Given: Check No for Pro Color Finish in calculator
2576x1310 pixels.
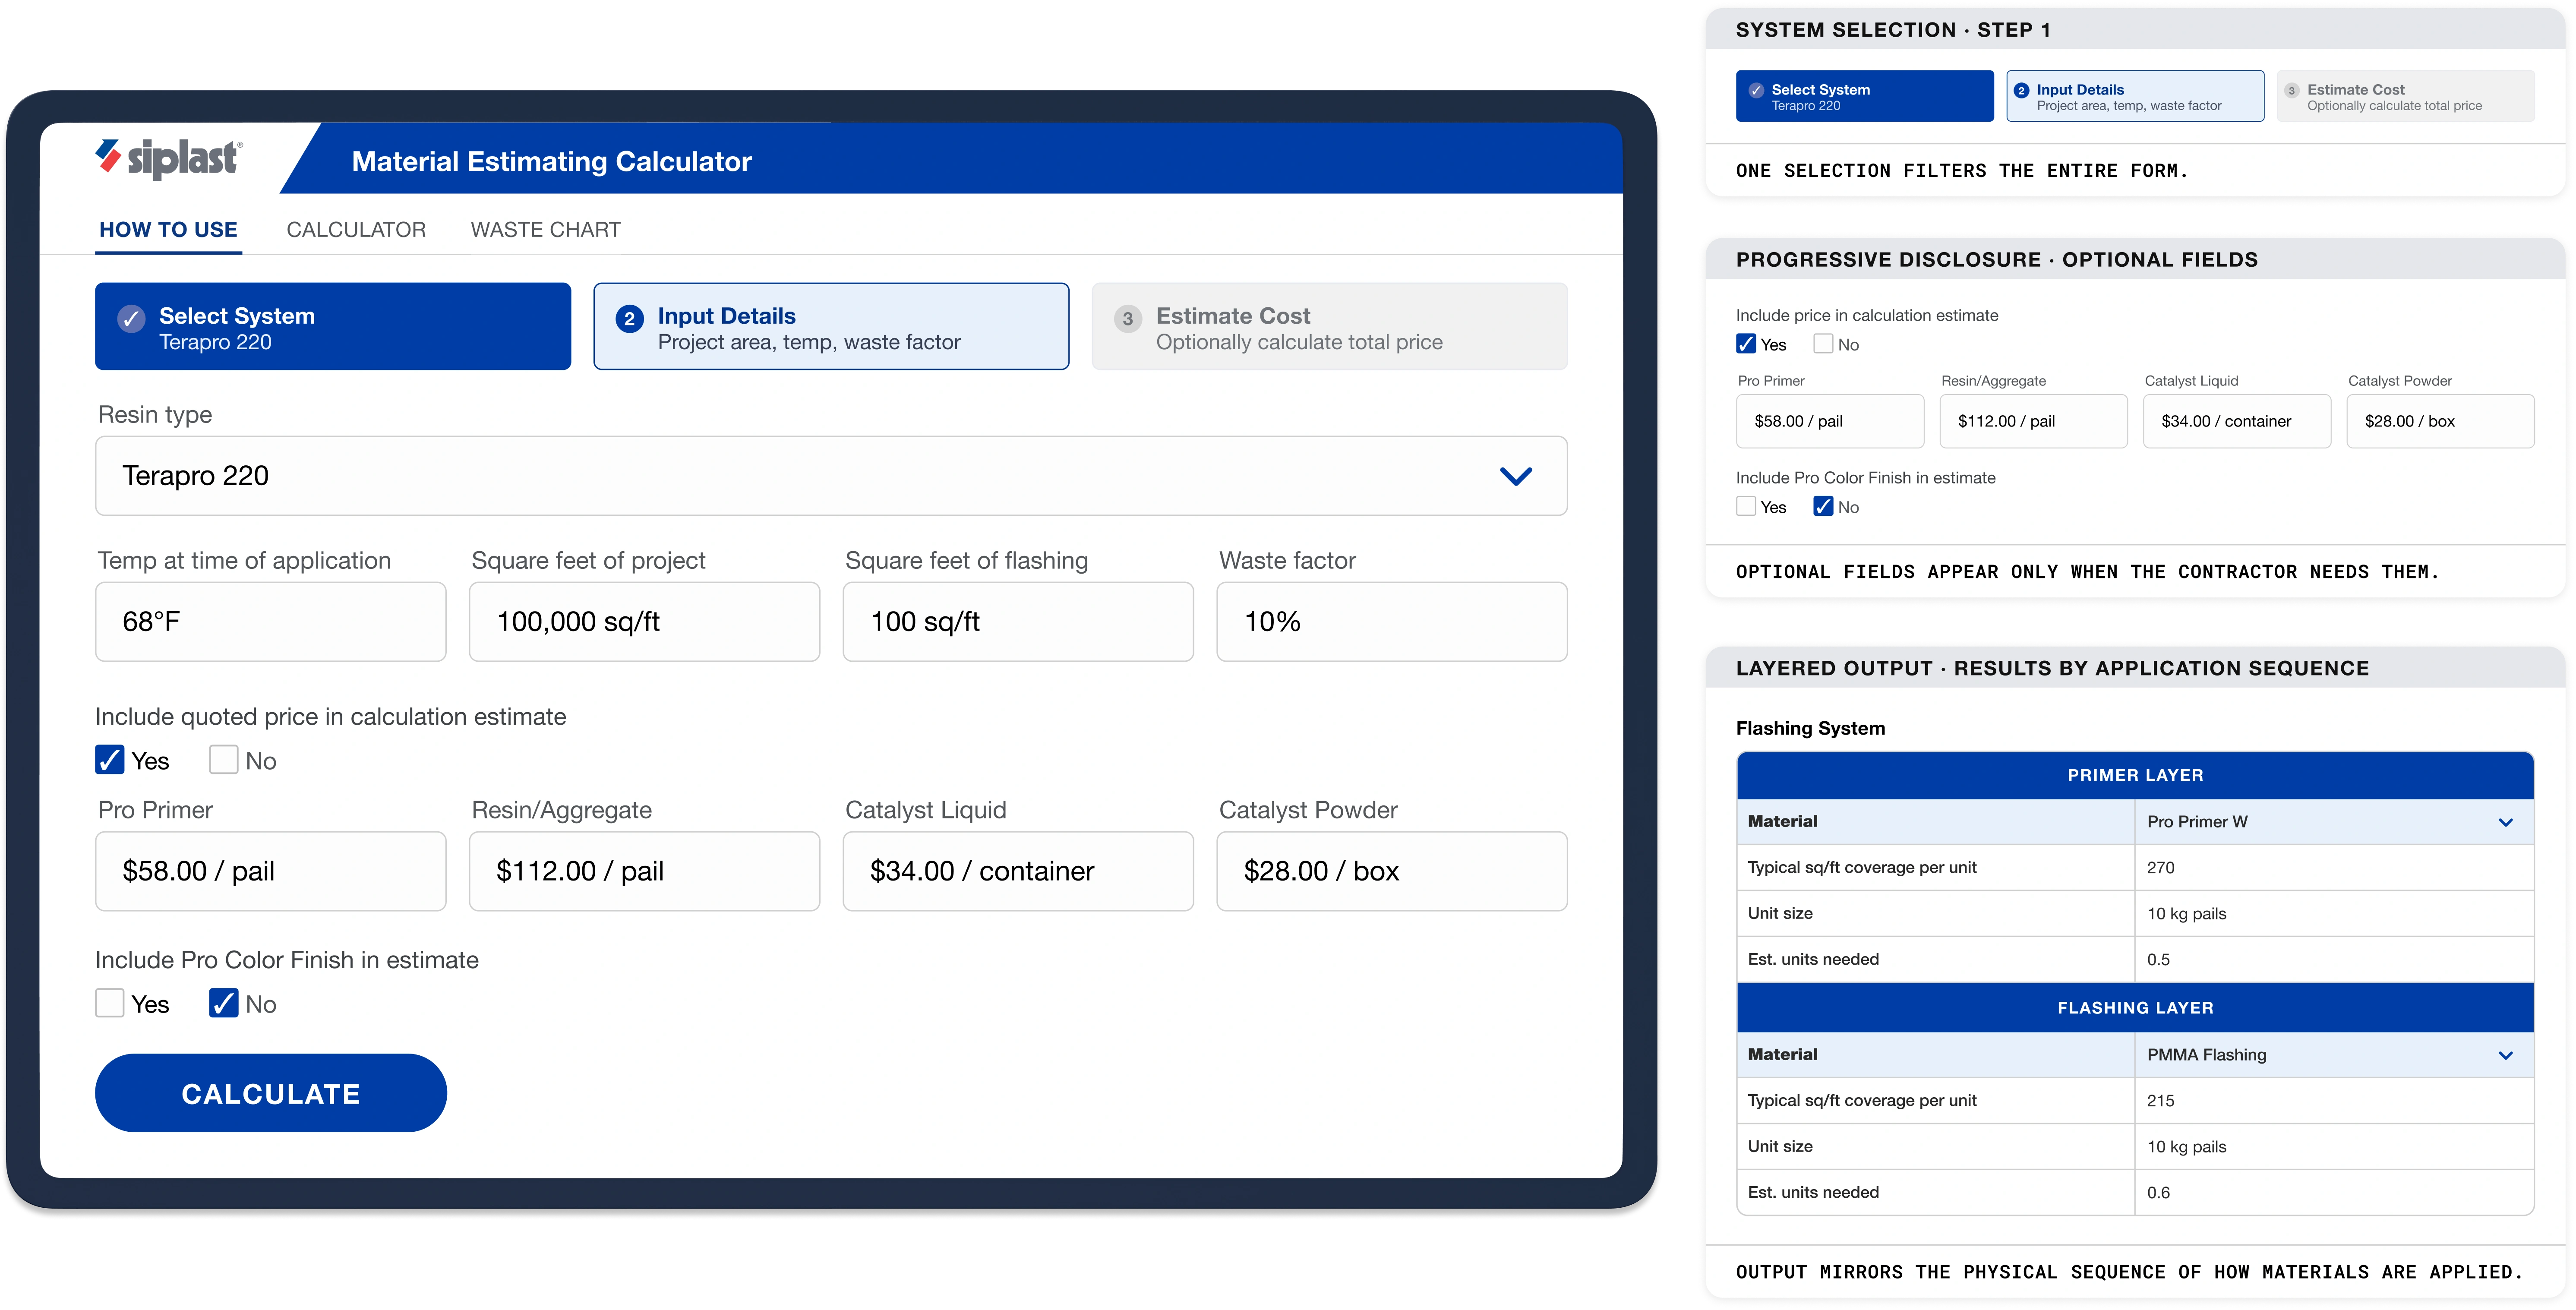Looking at the screenshot, I should pos(223,1003).
